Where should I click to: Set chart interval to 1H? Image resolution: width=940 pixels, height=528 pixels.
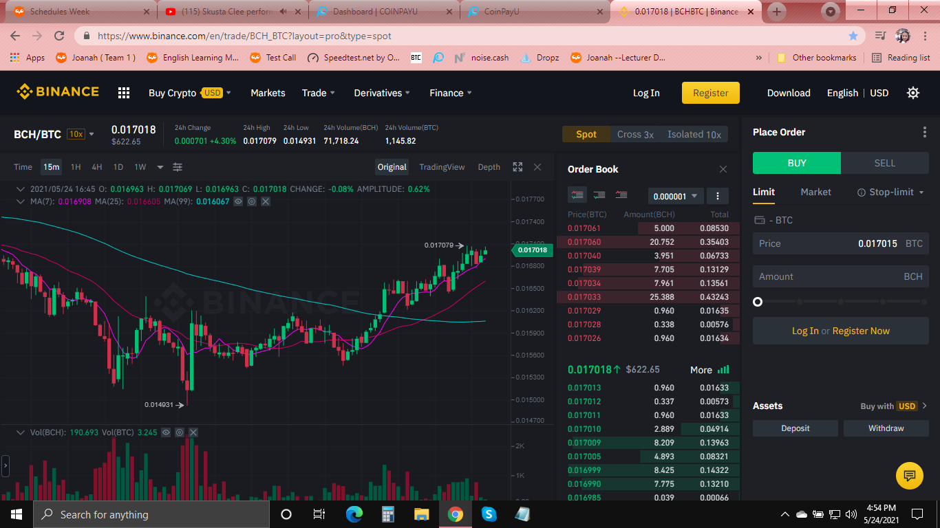coord(76,167)
